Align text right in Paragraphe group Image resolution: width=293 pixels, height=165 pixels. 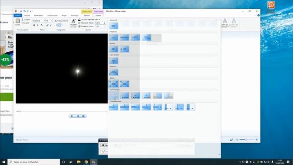pos(62,25)
